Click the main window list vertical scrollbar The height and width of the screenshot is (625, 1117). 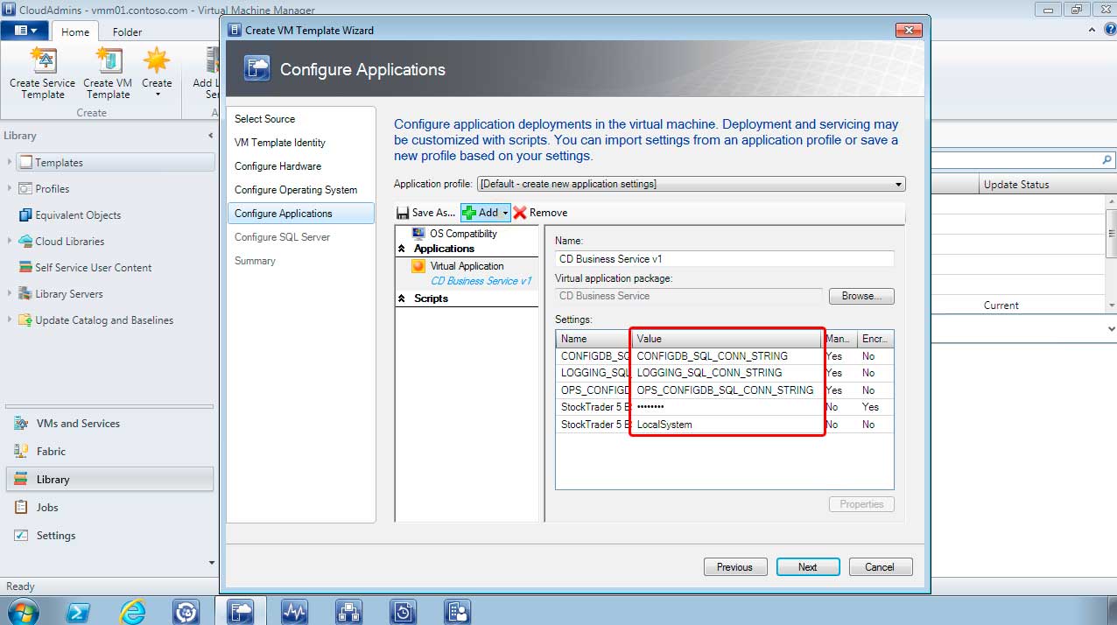[1112, 252]
